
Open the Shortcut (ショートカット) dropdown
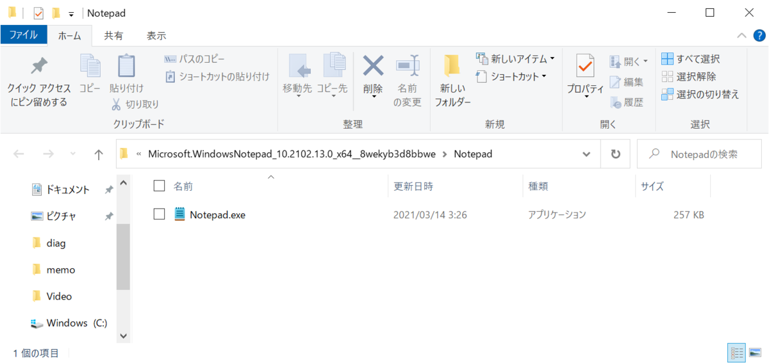[511, 77]
